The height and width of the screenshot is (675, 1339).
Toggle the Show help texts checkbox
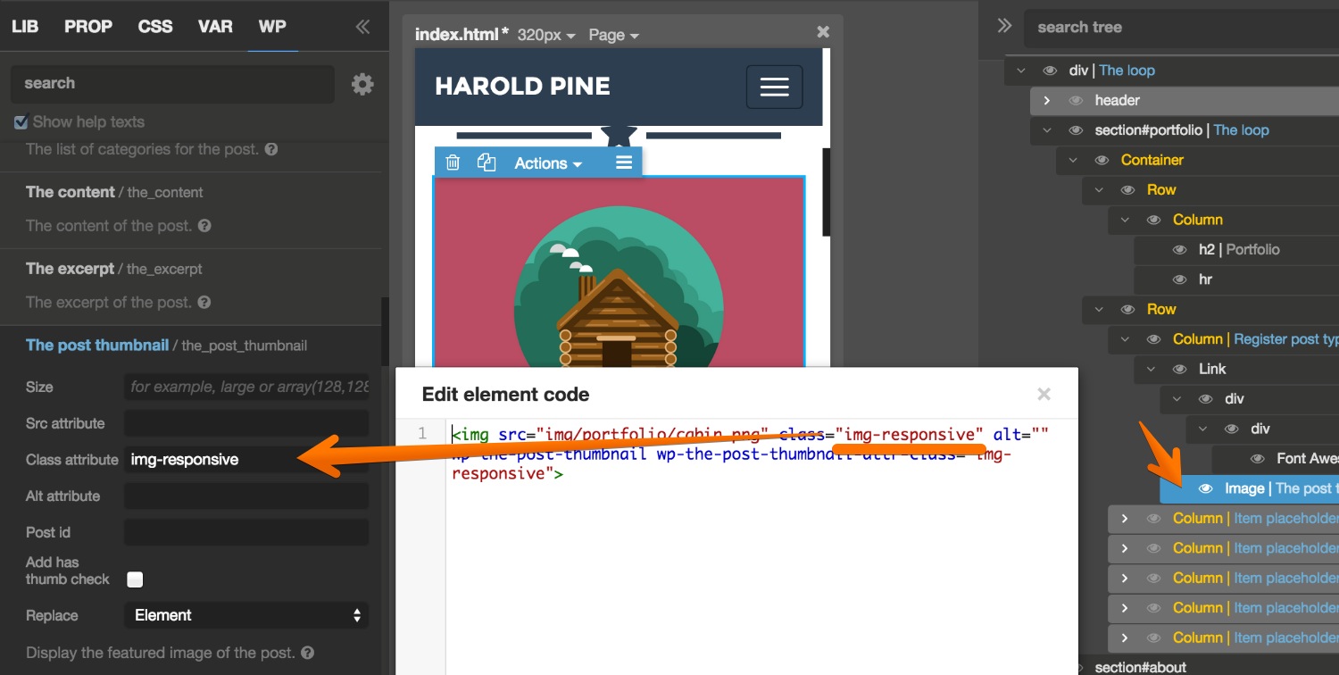[x=21, y=122]
